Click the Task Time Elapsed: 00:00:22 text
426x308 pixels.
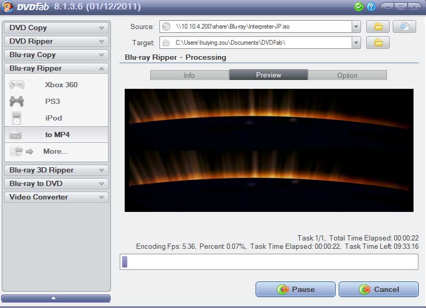pos(296,246)
